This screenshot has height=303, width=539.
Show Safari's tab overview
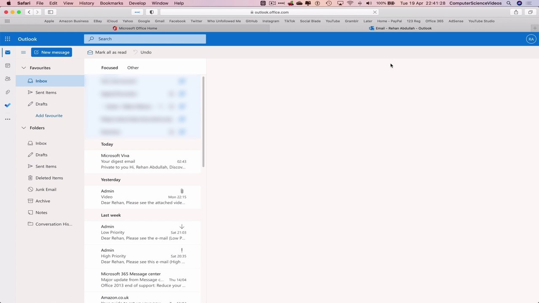(x=530, y=12)
